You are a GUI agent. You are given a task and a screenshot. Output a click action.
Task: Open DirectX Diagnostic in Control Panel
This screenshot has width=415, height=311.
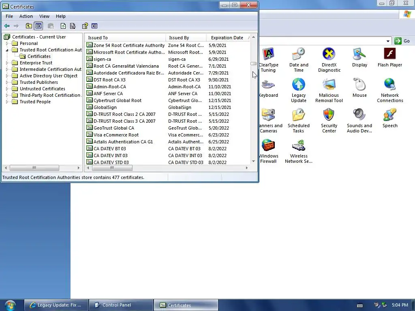329,60
